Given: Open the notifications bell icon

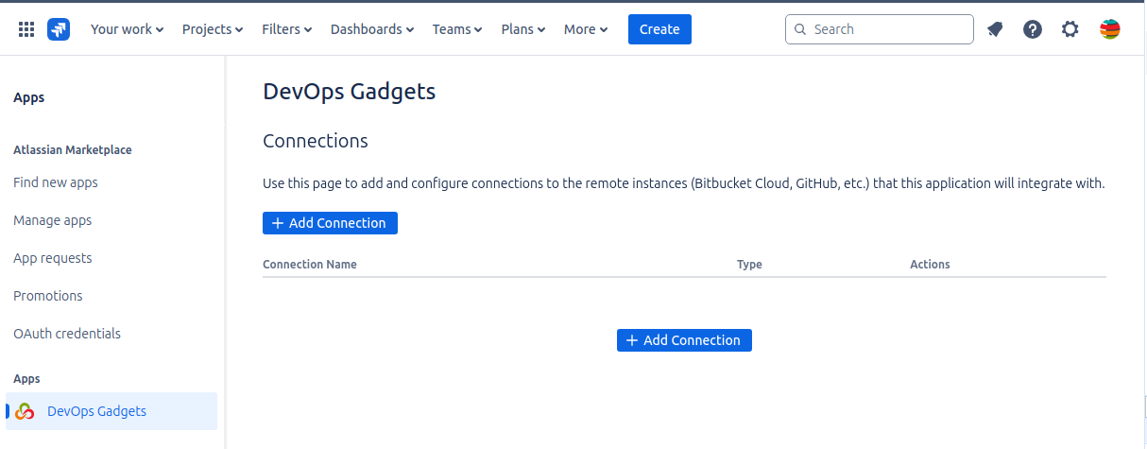Looking at the screenshot, I should point(995,29).
